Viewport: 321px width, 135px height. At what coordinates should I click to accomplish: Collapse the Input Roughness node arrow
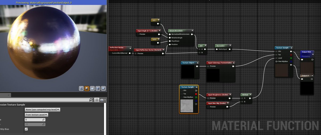pyautogui.click(x=230, y=95)
